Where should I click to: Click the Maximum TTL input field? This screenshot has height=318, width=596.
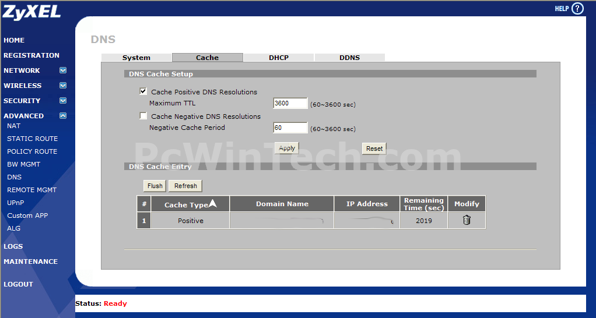pos(290,103)
